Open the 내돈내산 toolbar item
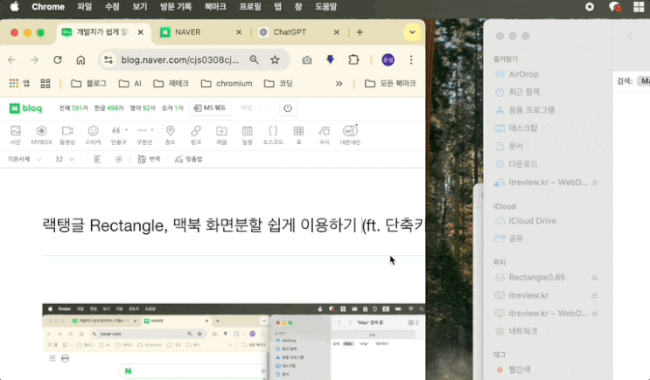The height and width of the screenshot is (380, 650). [350, 135]
